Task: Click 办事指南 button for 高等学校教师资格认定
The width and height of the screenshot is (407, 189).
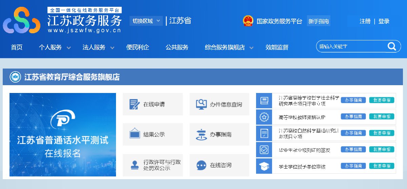Action: tap(353, 117)
